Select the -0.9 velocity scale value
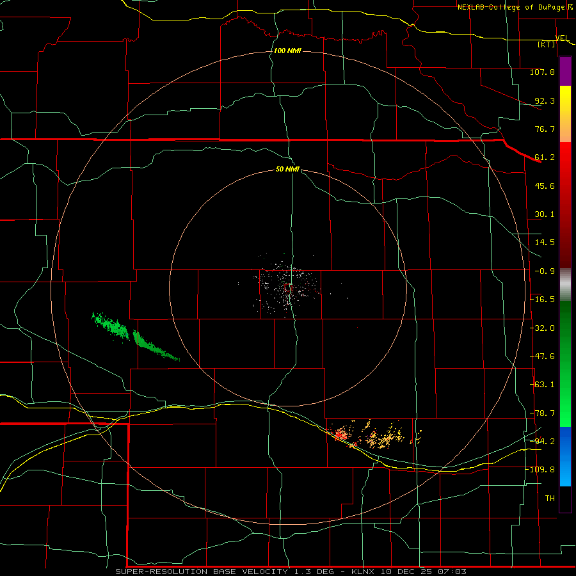Image resolution: width=576 pixels, height=576 pixels. [x=545, y=271]
